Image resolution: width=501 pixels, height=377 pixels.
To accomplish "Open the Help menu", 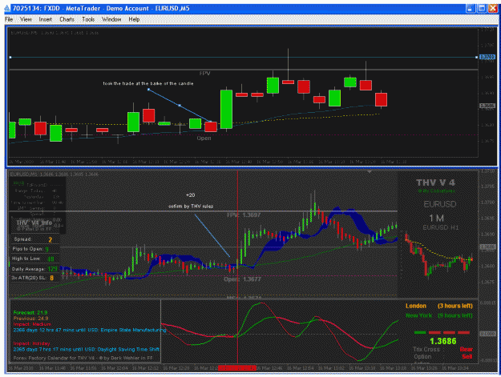I will 134,19.
